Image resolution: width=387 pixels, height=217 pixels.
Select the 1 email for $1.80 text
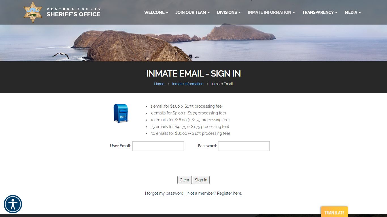[186, 106]
